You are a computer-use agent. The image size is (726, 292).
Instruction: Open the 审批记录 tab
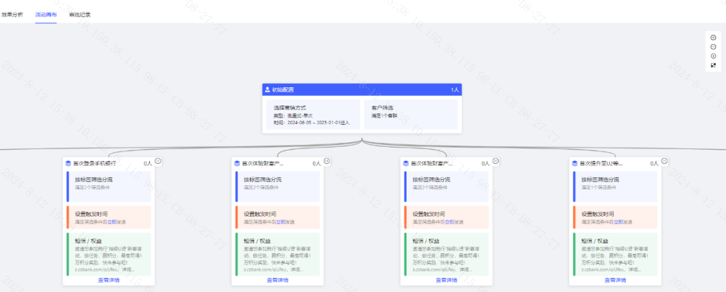(x=80, y=14)
